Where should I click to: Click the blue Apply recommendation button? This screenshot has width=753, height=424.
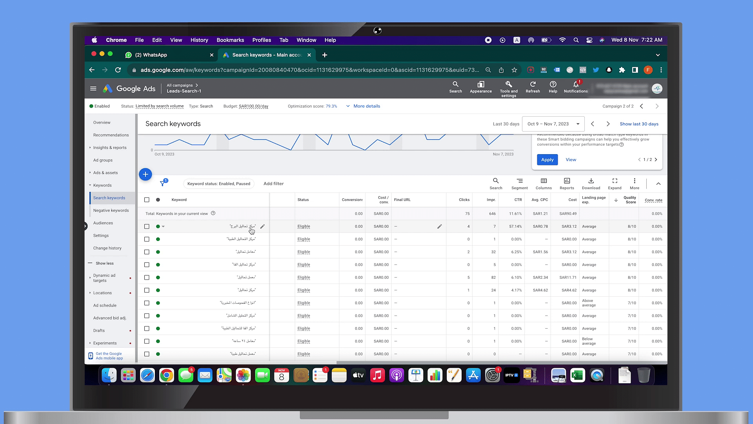pyautogui.click(x=547, y=160)
